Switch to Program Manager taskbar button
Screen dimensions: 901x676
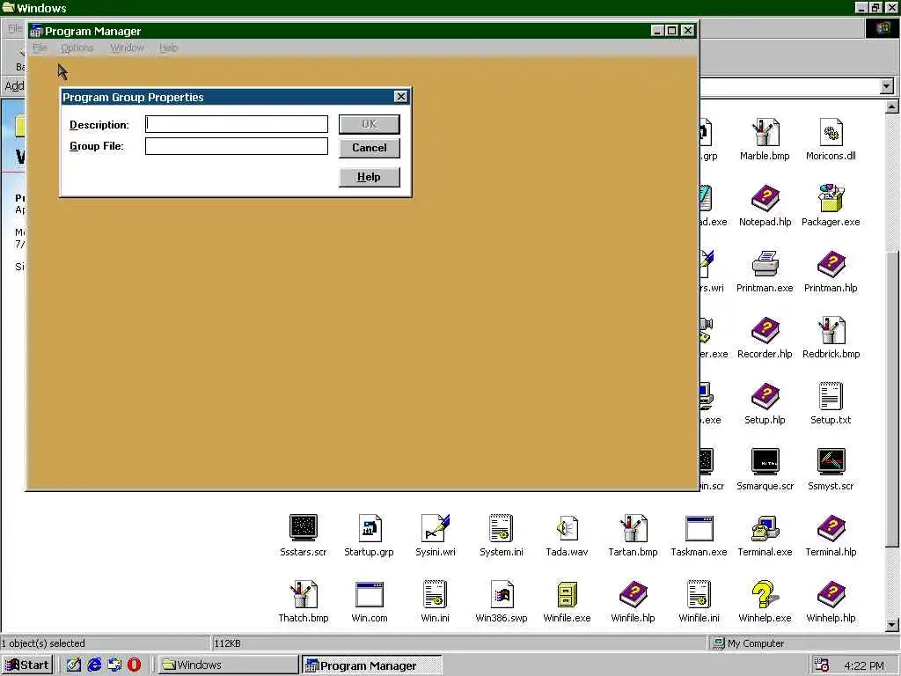tap(372, 665)
